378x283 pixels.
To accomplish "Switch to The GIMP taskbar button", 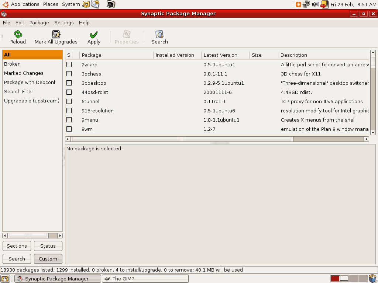I will tap(145, 279).
